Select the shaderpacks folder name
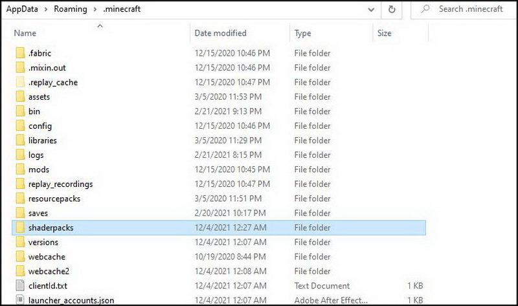The width and height of the screenshot is (518, 306). [51, 228]
